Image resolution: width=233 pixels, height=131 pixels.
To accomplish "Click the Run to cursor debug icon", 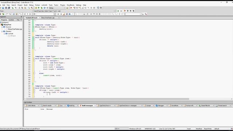I will 74,8.
